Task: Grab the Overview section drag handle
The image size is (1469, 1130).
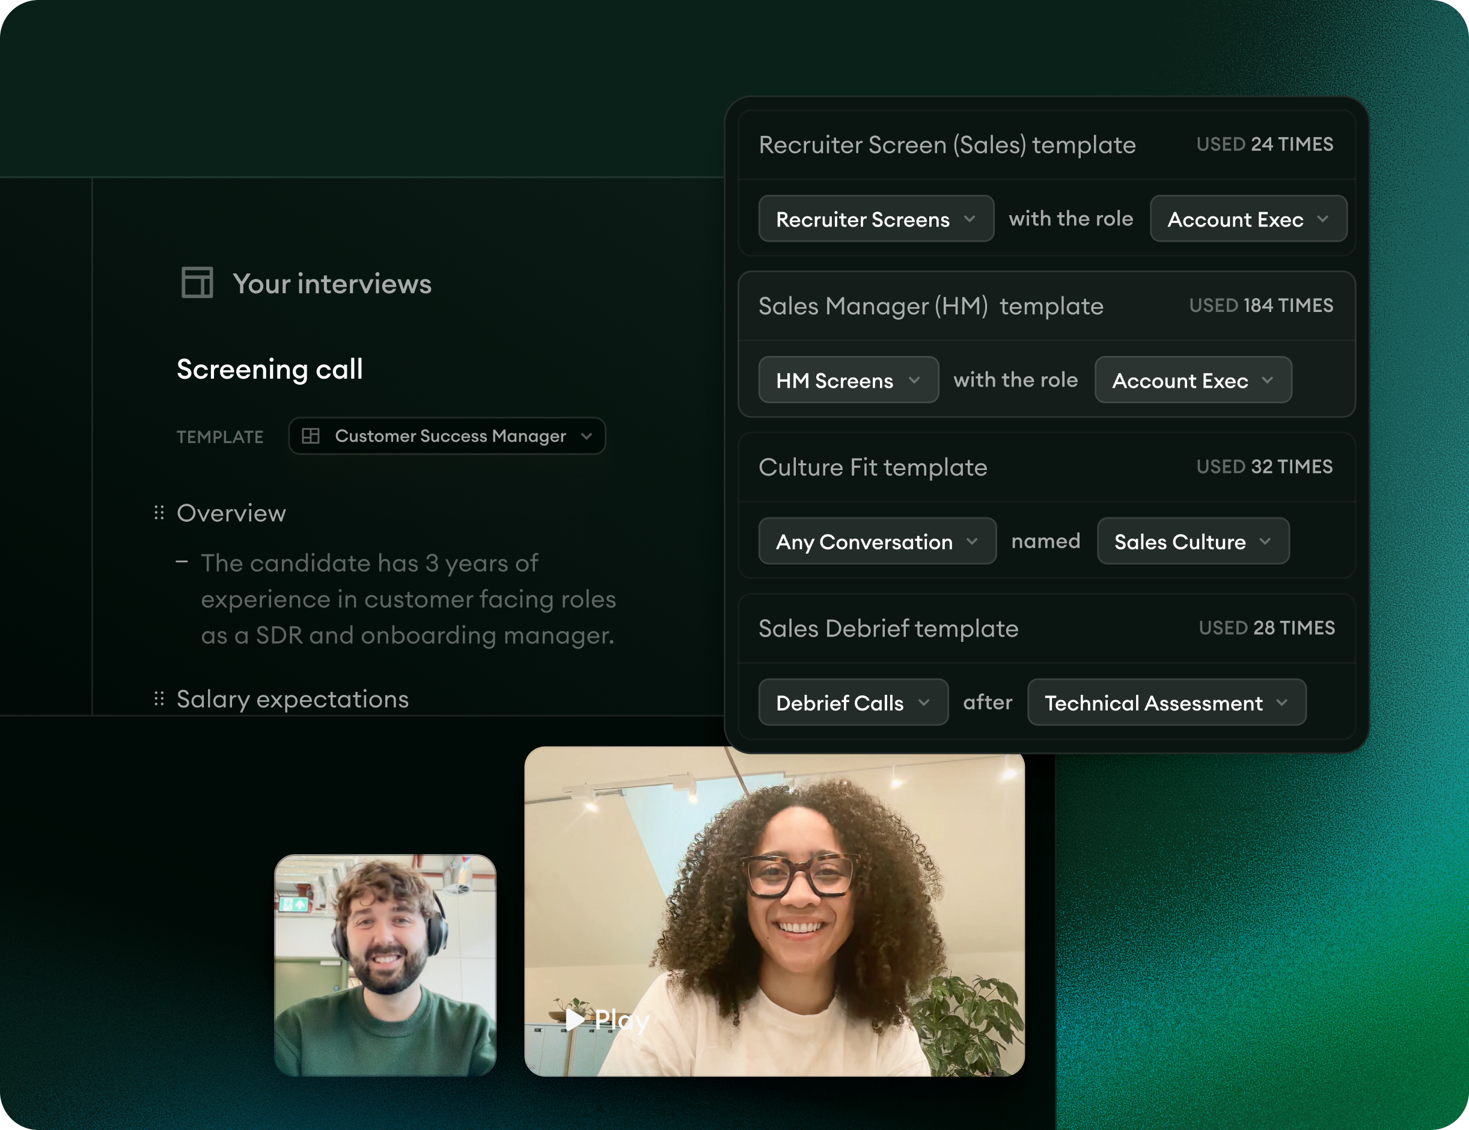Action: coord(159,513)
